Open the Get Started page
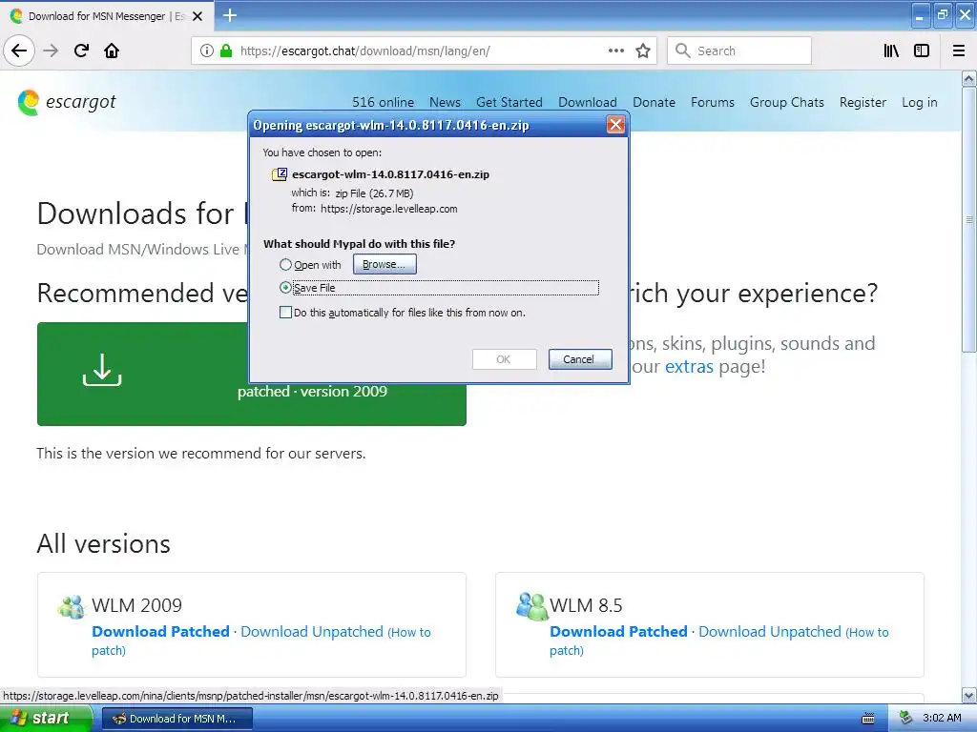Screen dimensions: 977x732 pyautogui.click(x=509, y=103)
